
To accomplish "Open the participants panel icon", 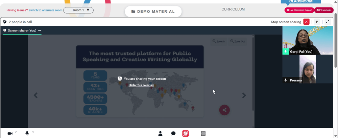I will (x=160, y=134).
